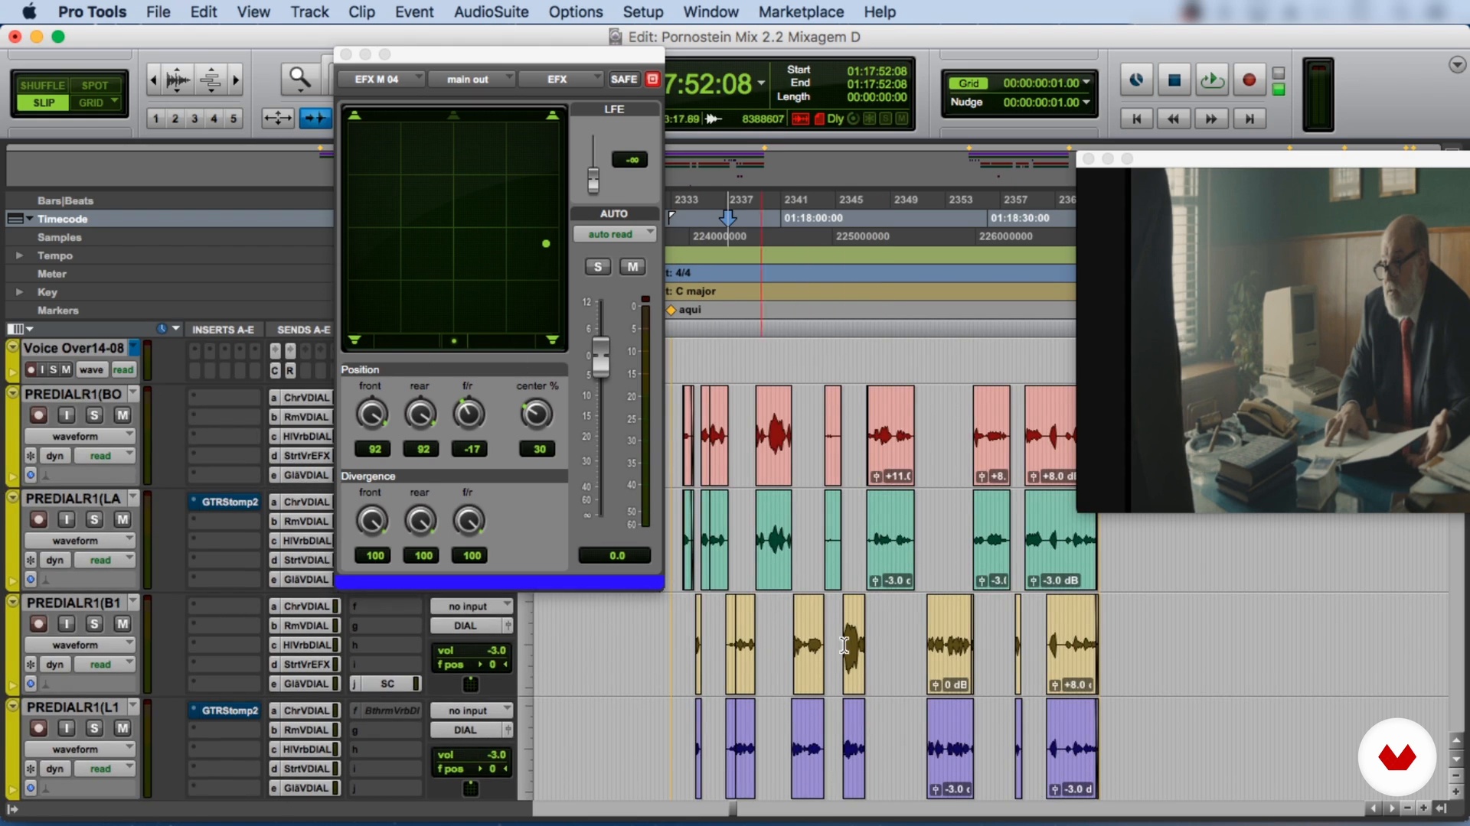Click waveform zoom audio icon
Image resolution: width=1470 pixels, height=826 pixels.
click(x=178, y=80)
